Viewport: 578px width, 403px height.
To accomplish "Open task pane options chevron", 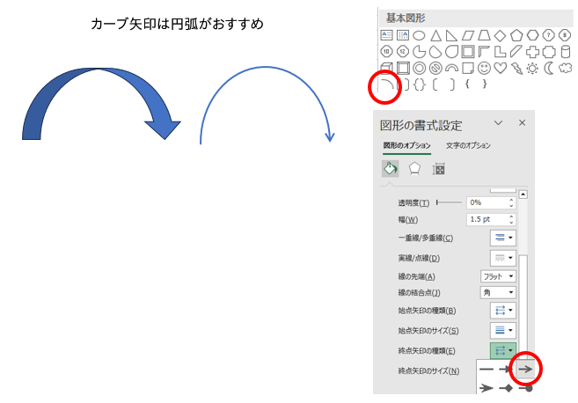I will click(x=498, y=123).
